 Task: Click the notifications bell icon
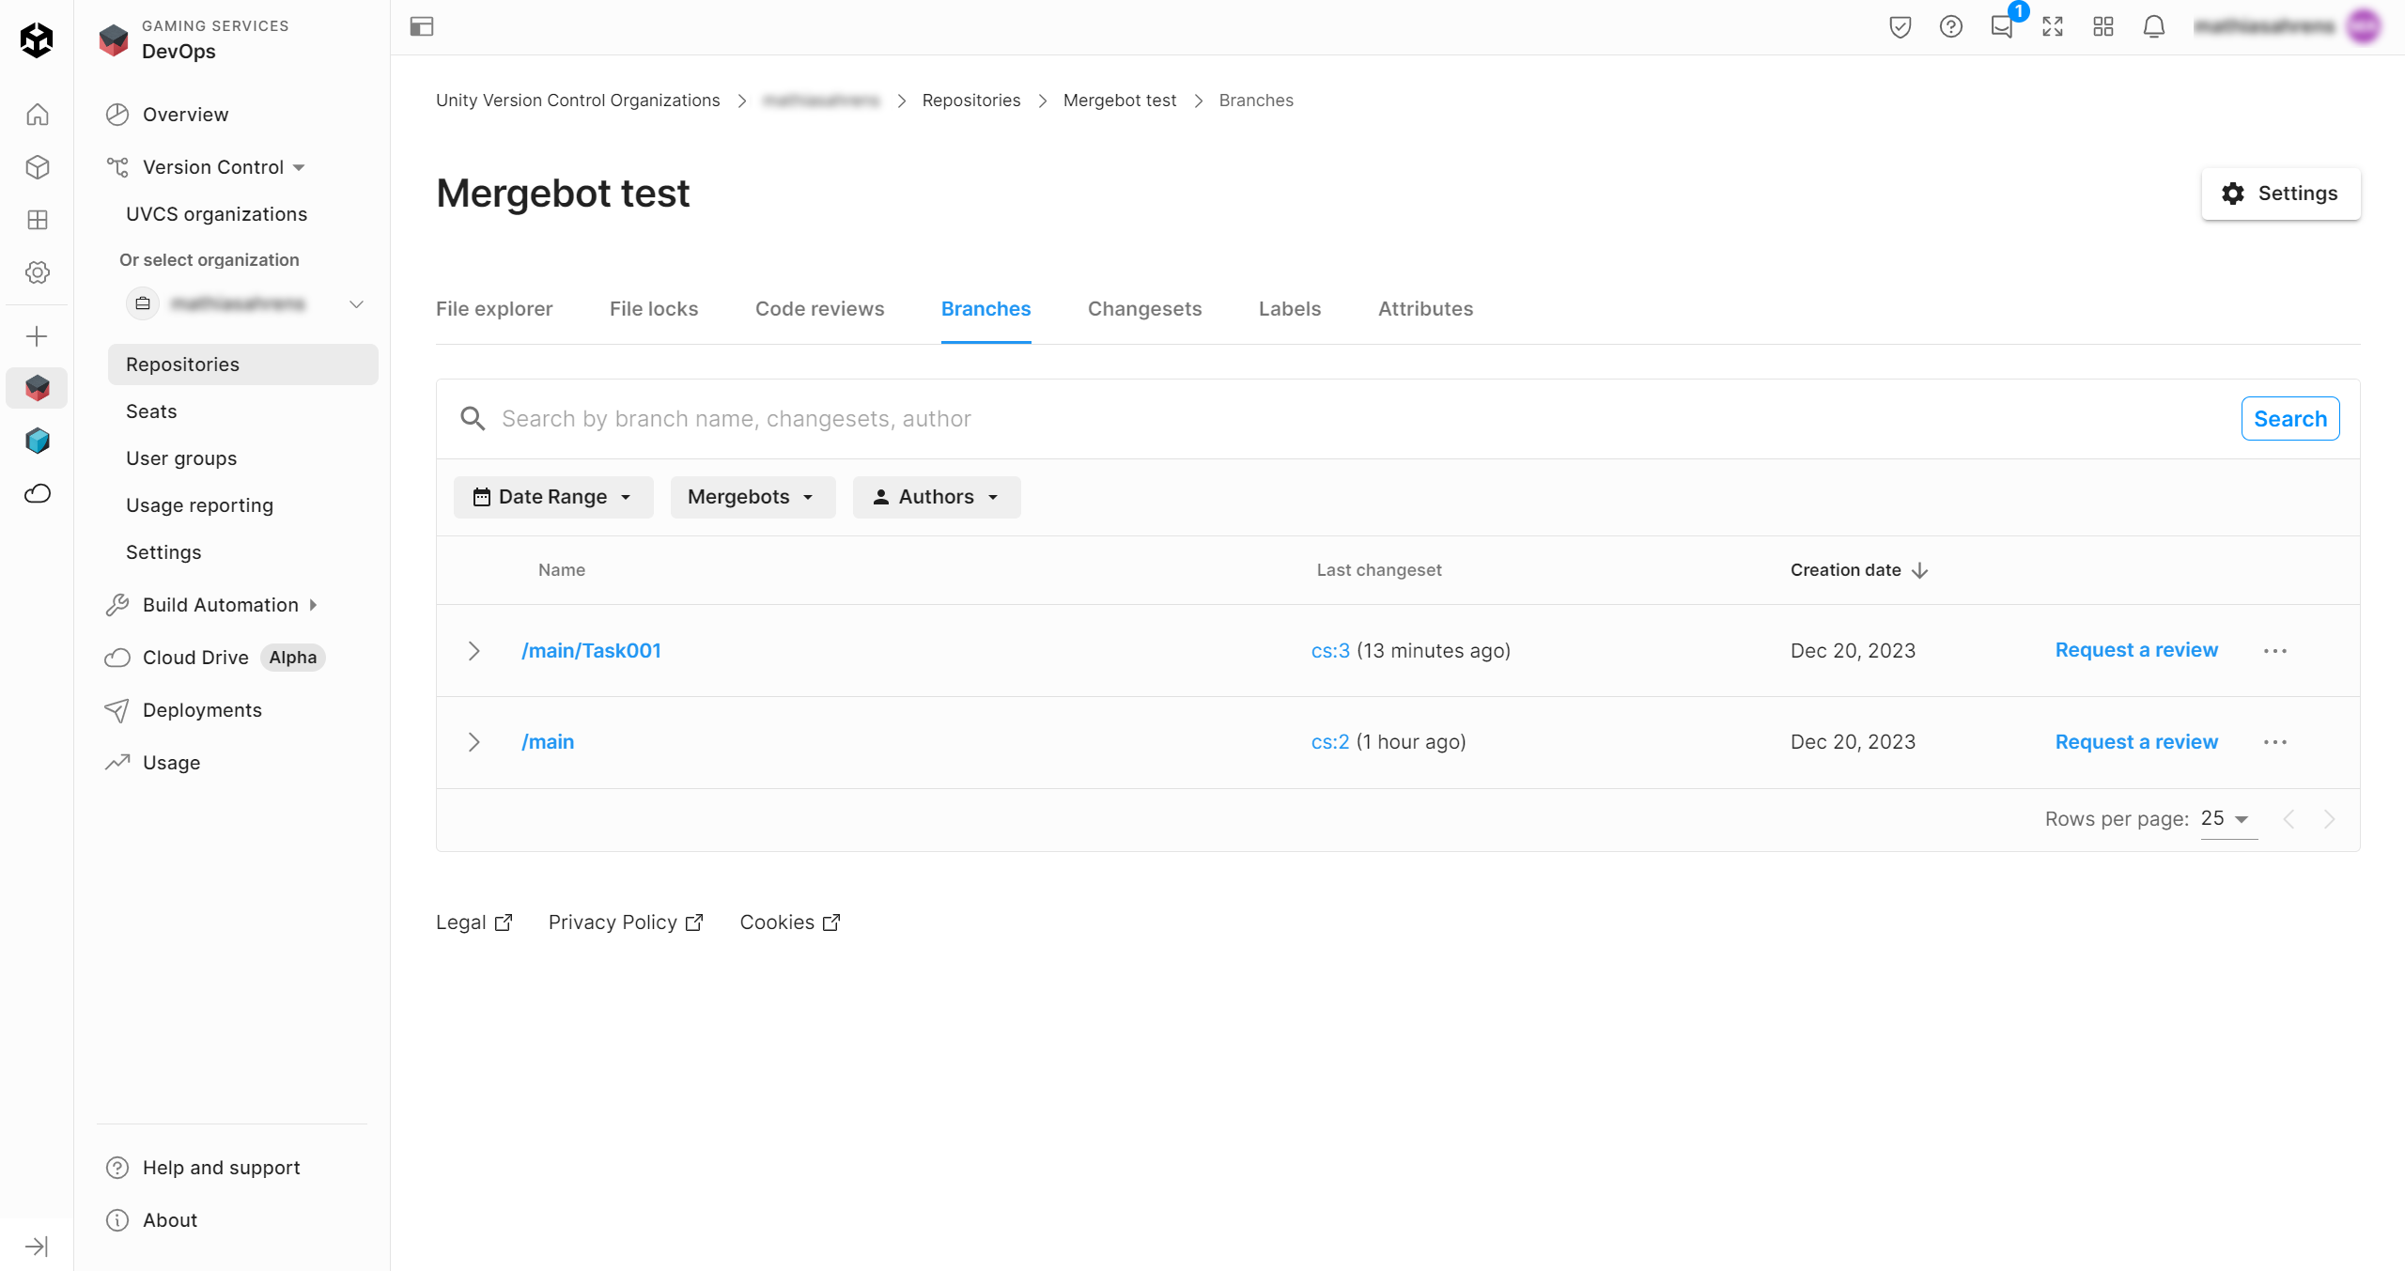click(2153, 26)
